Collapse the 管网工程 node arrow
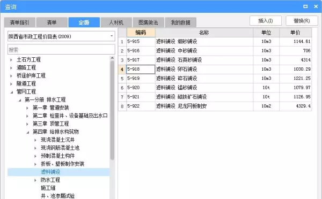Screen dimensions: 322x199 click(12, 92)
